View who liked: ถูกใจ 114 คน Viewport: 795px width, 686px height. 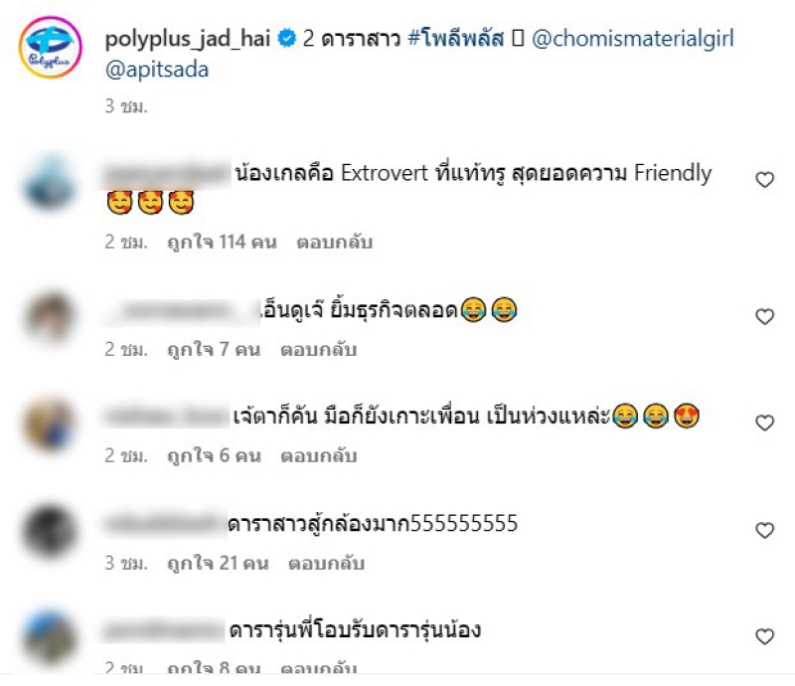point(222,242)
